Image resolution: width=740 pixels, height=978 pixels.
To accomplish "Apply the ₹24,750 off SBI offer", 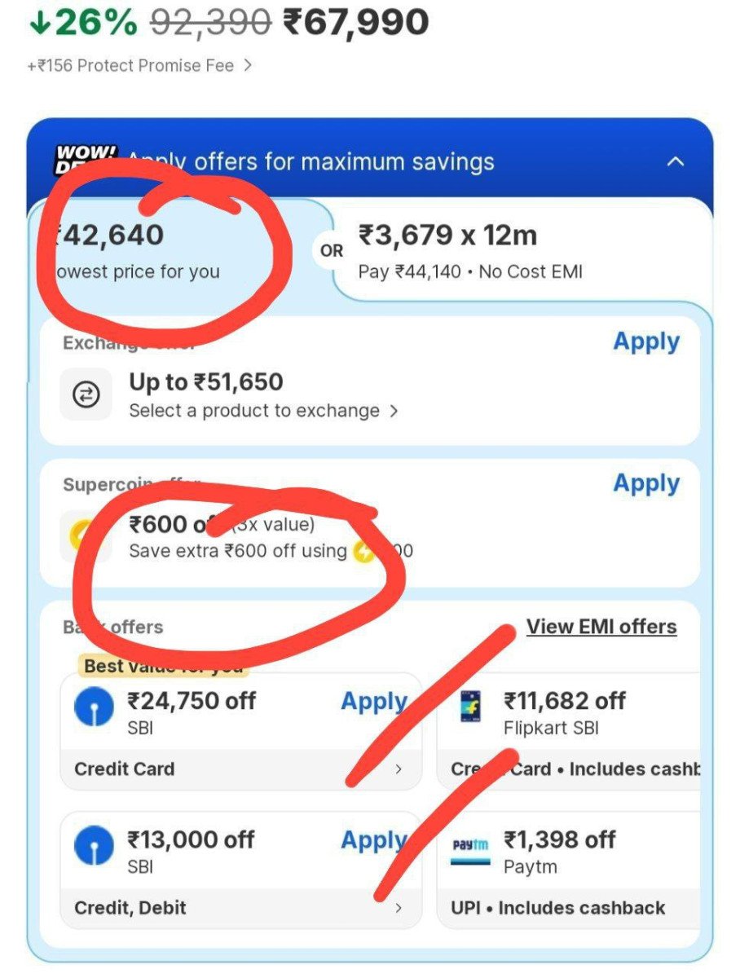I will (x=373, y=702).
